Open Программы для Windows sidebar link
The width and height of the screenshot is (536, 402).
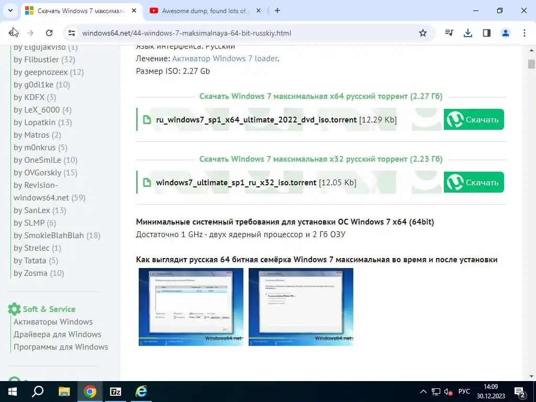click(61, 347)
